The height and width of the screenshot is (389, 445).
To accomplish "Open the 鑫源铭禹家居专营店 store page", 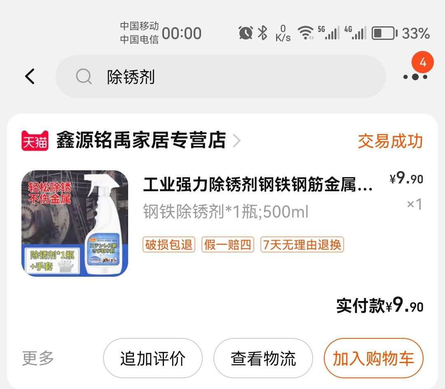I will click(141, 140).
